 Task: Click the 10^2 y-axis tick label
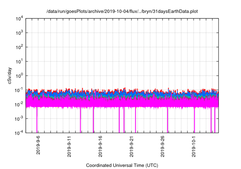[19, 47]
